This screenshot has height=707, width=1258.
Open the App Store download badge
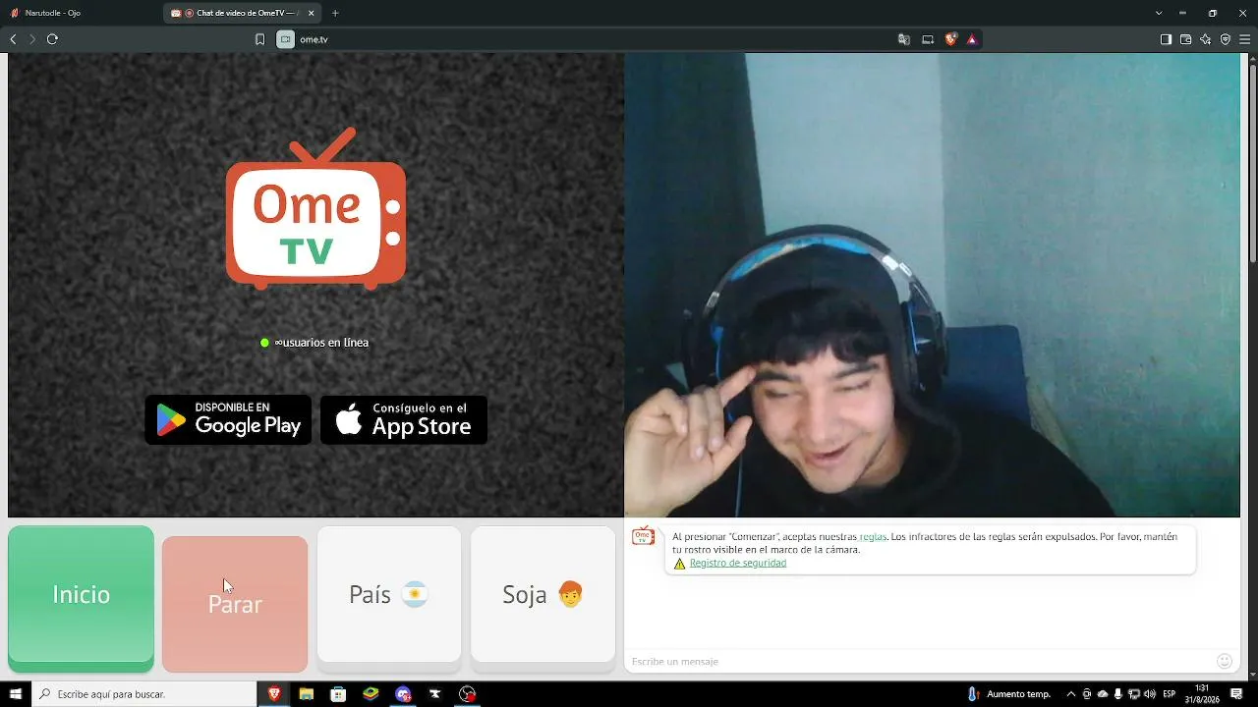point(404,420)
